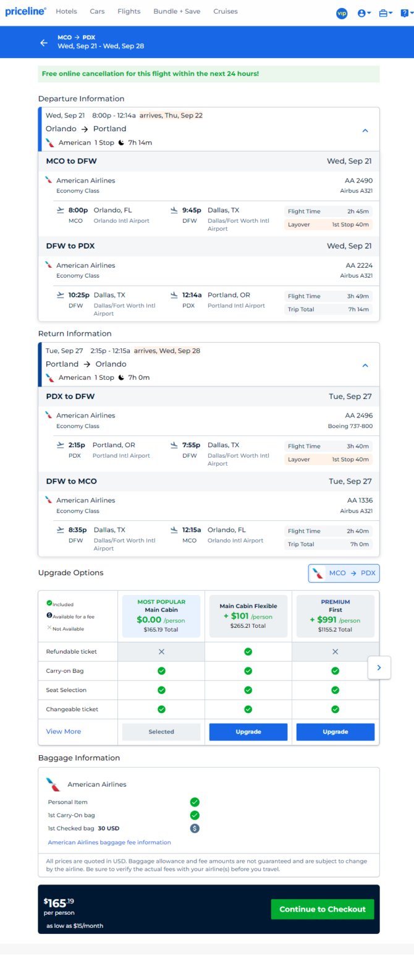
Task: Click the Priceline logo
Action: click(x=25, y=11)
